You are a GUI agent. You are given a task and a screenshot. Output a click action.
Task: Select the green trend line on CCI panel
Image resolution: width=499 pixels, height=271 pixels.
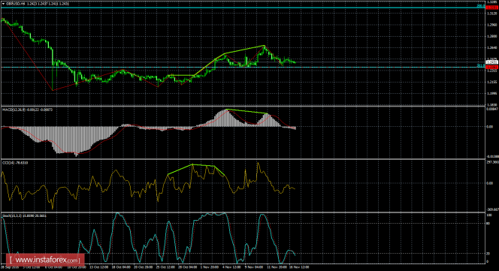(195, 169)
